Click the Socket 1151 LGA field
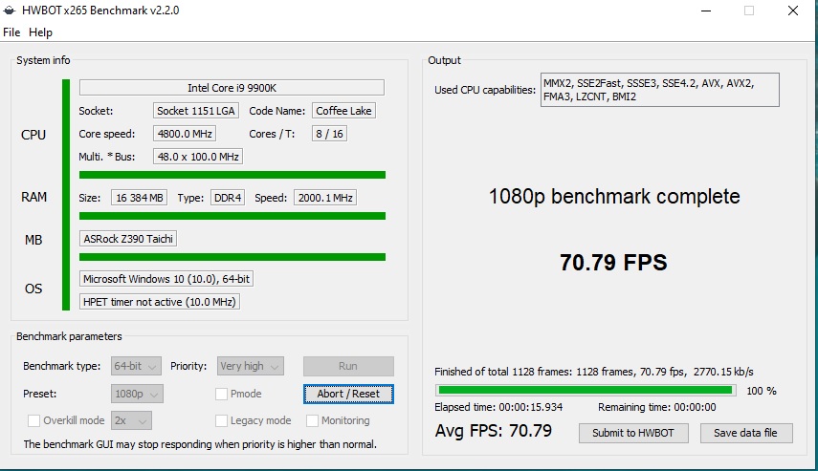Image resolution: width=818 pixels, height=471 pixels. pos(196,111)
